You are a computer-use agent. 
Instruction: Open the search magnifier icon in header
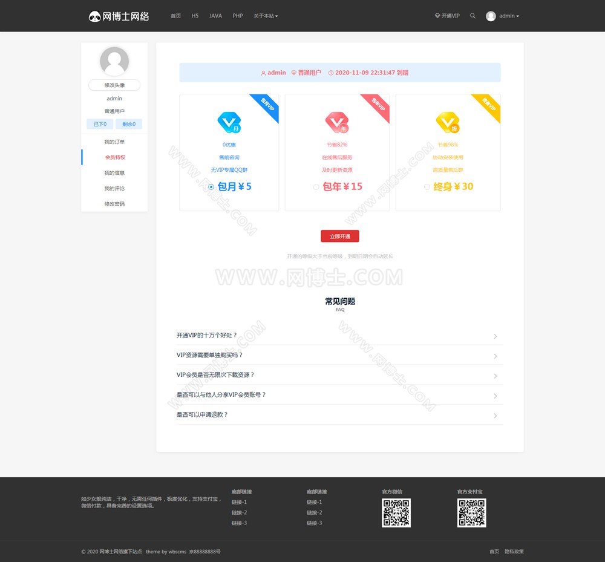click(473, 16)
